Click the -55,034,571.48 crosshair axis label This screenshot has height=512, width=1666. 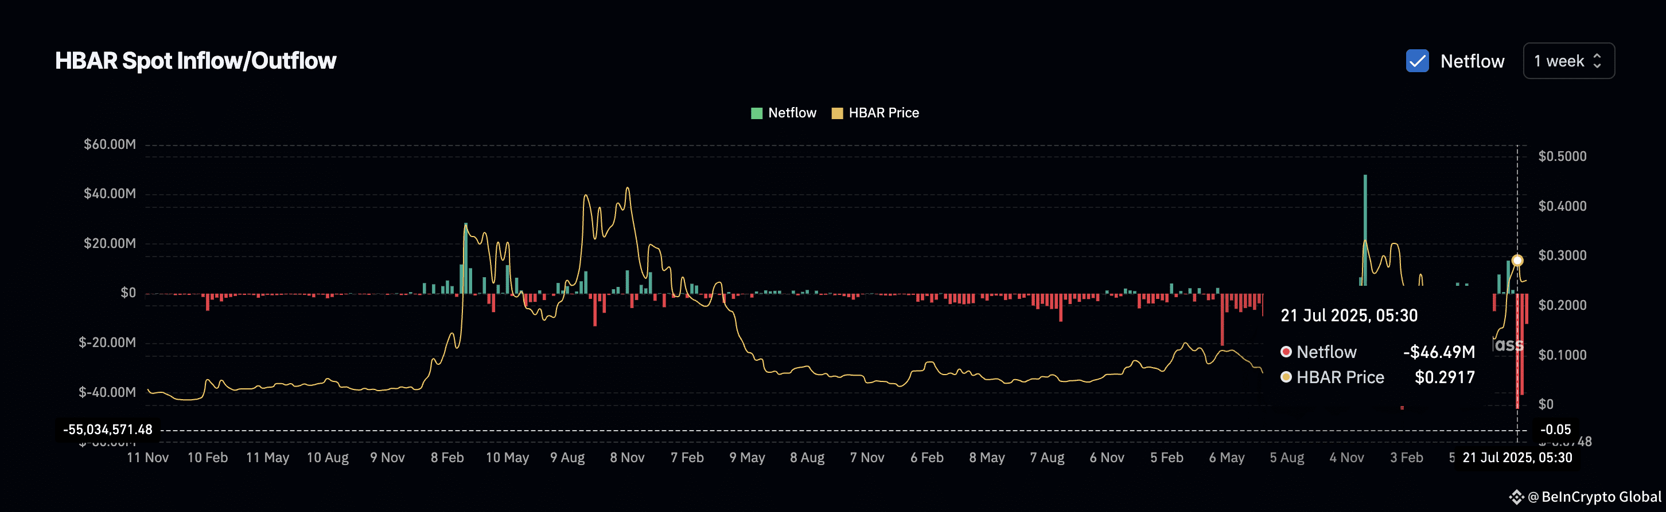tap(107, 430)
